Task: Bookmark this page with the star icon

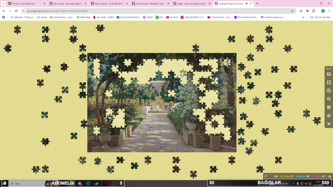Action: click(292, 11)
